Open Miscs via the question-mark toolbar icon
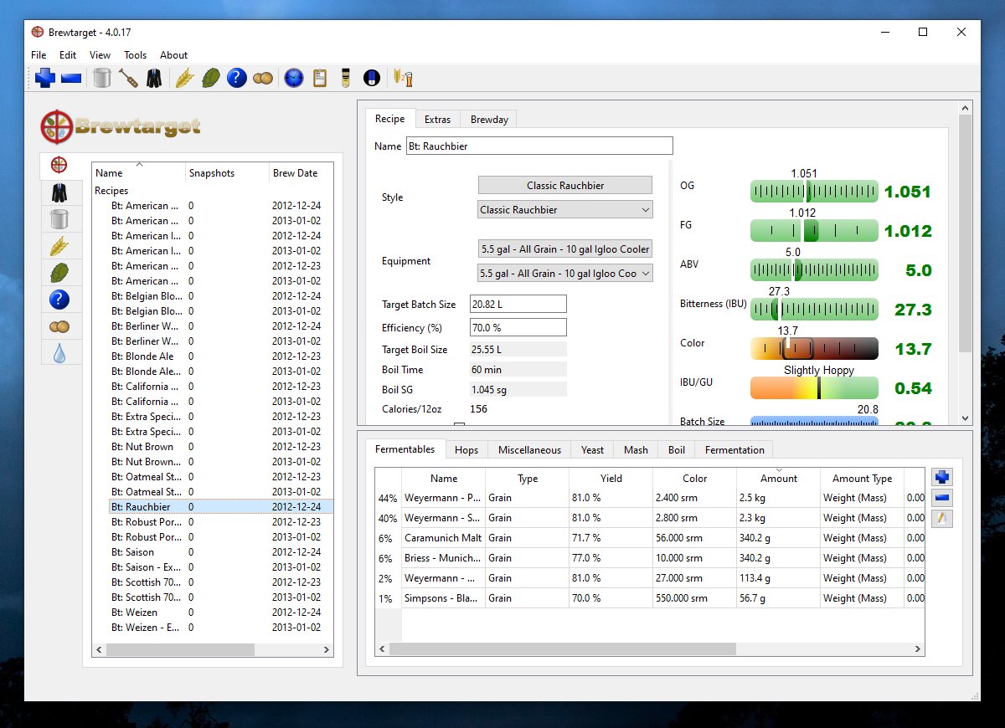Viewport: 1005px width, 728px height. pos(236,78)
